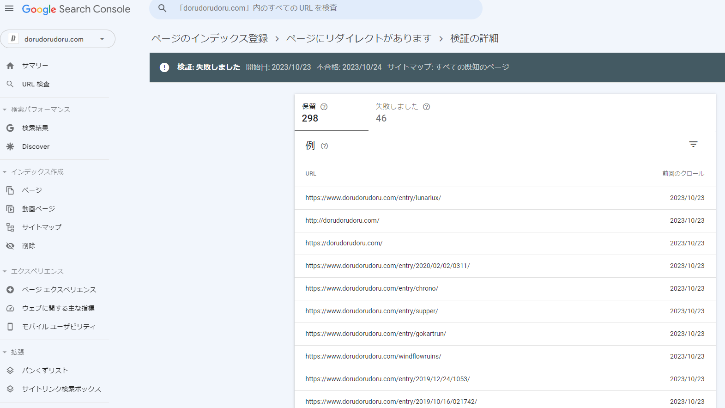Click the crossed-eye removals icon beside 削除
The width and height of the screenshot is (725, 408).
pos(10,246)
